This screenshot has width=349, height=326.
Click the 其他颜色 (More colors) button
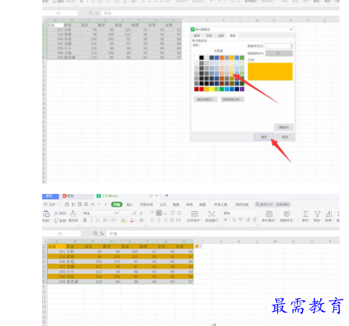click(x=232, y=100)
